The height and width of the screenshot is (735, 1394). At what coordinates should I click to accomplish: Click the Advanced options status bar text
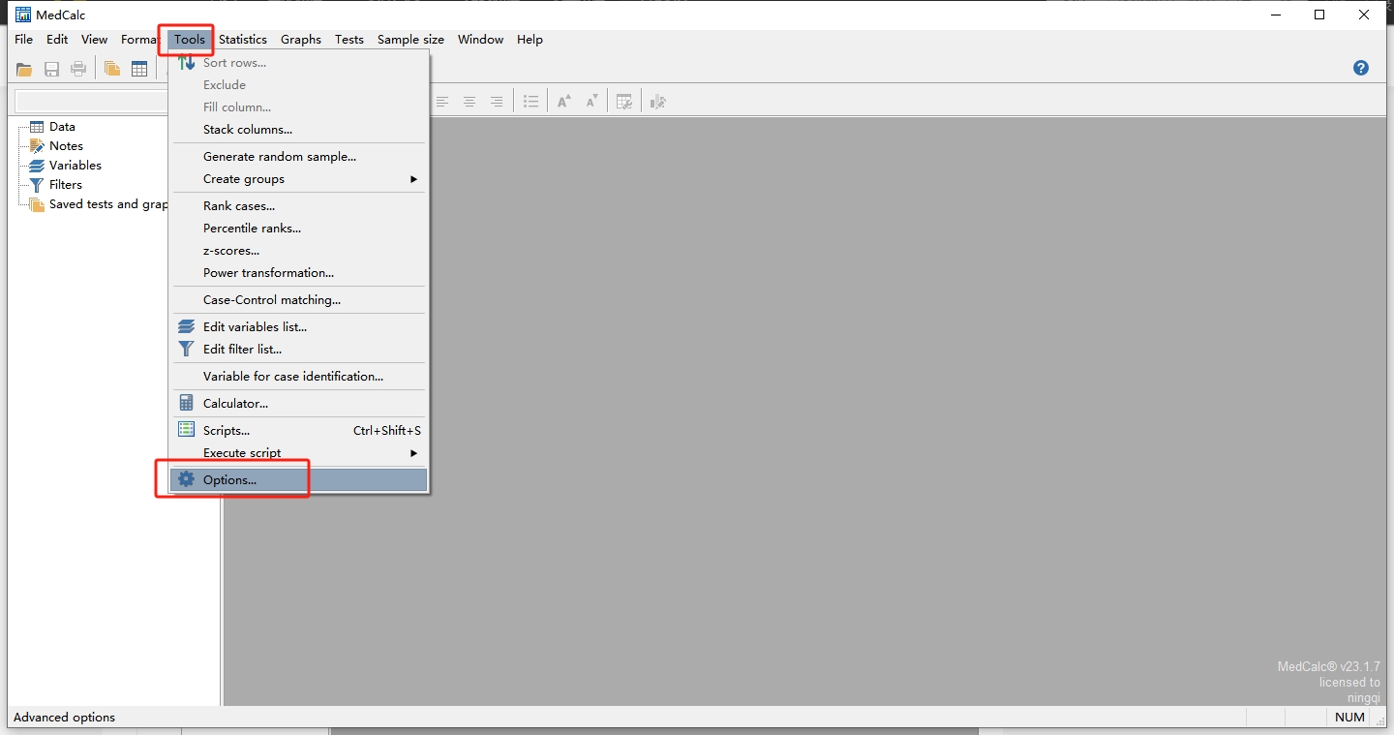(x=64, y=718)
